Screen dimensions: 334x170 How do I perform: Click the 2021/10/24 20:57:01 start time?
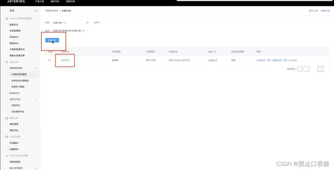pos(179,60)
